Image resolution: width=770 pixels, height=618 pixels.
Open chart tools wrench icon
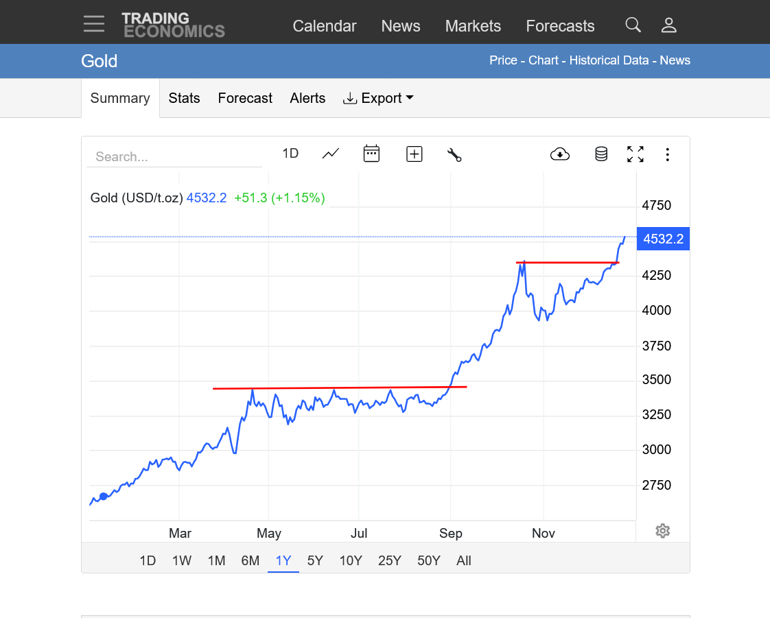[x=454, y=154]
